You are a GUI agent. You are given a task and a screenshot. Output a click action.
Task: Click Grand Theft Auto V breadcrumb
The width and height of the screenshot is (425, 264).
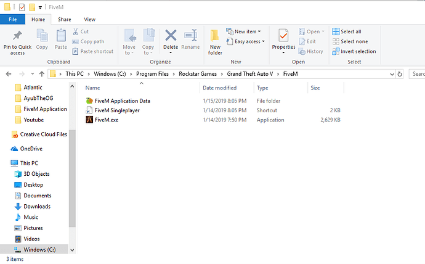point(250,74)
